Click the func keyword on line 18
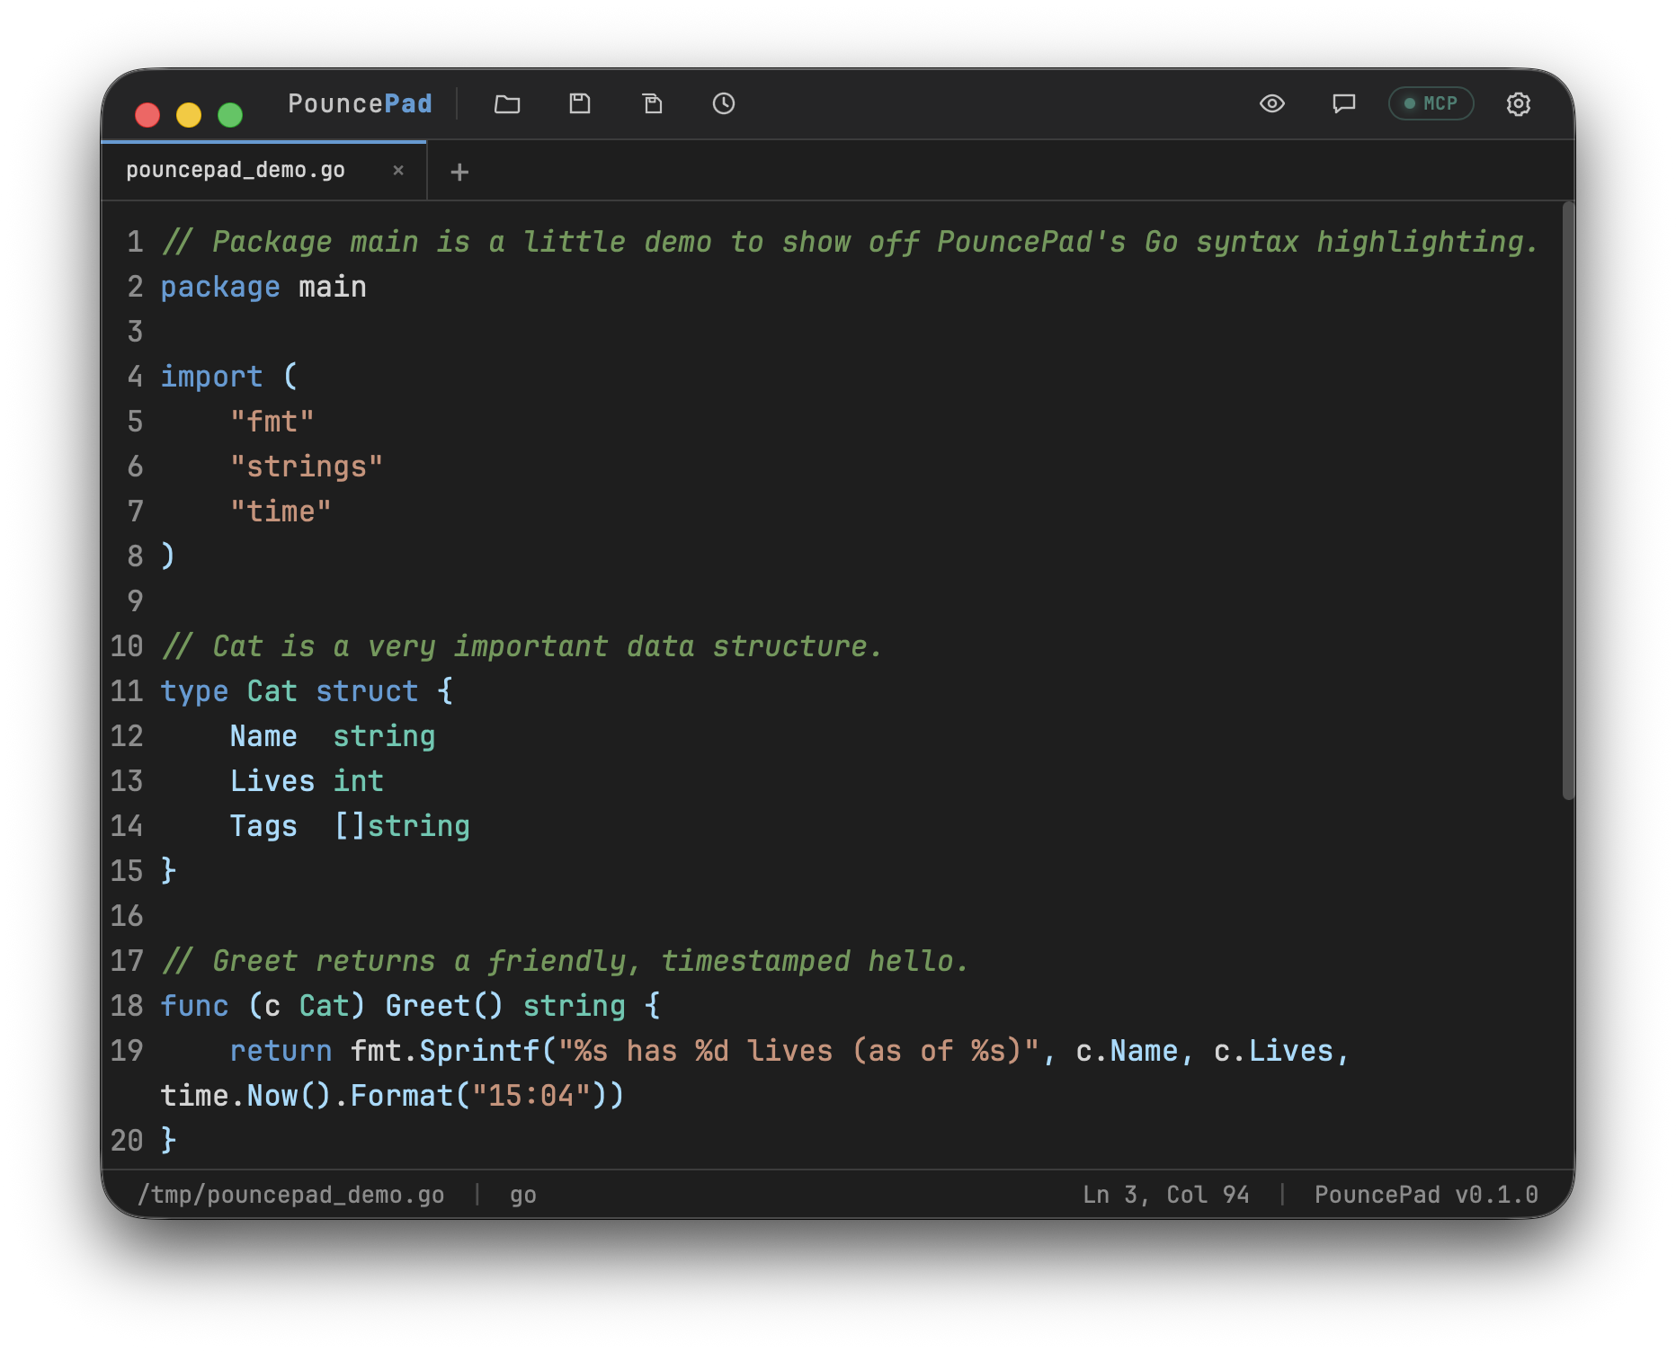Viewport: 1676px width, 1352px height. [x=195, y=1006]
